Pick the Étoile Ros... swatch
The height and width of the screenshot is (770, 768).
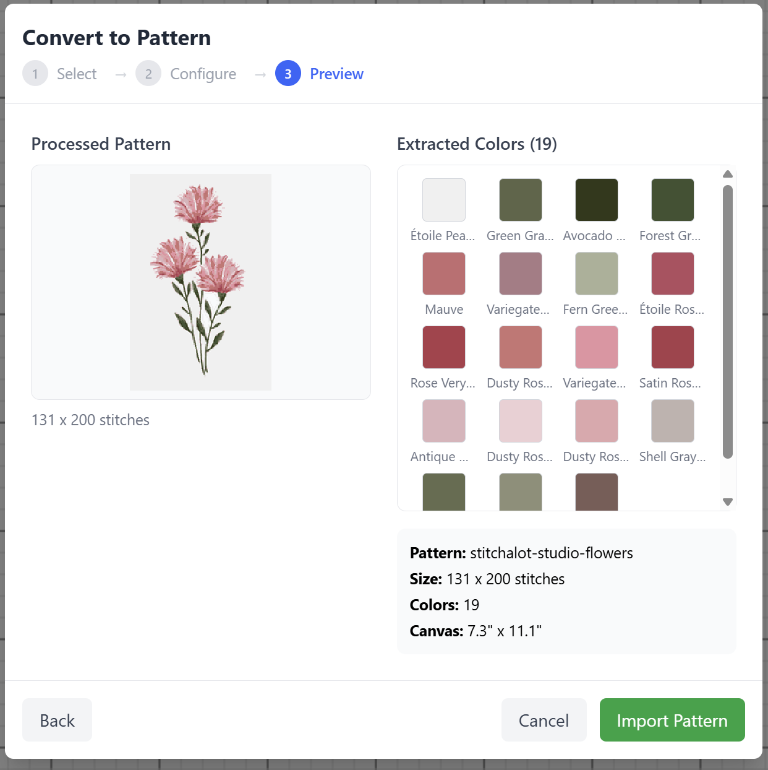(672, 274)
